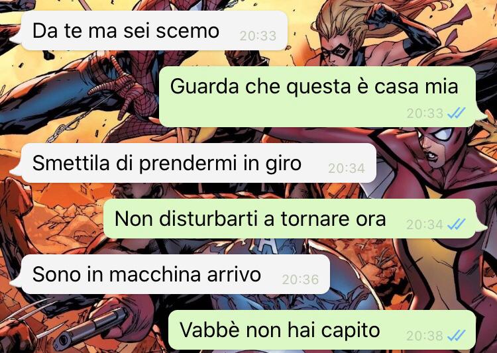497x353 pixels.
Task: Click the blue read ticks beside 20:34
Action: [457, 225]
